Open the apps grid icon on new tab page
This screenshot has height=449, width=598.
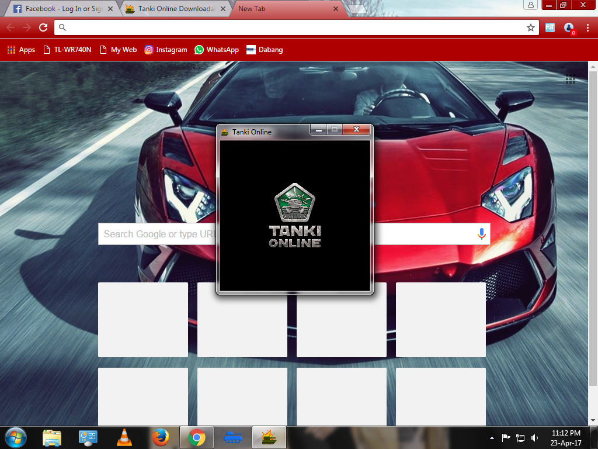[x=570, y=80]
